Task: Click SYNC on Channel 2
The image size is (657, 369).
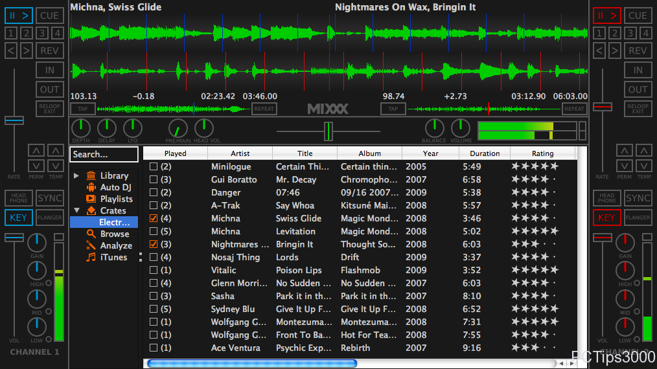Action: click(x=638, y=197)
